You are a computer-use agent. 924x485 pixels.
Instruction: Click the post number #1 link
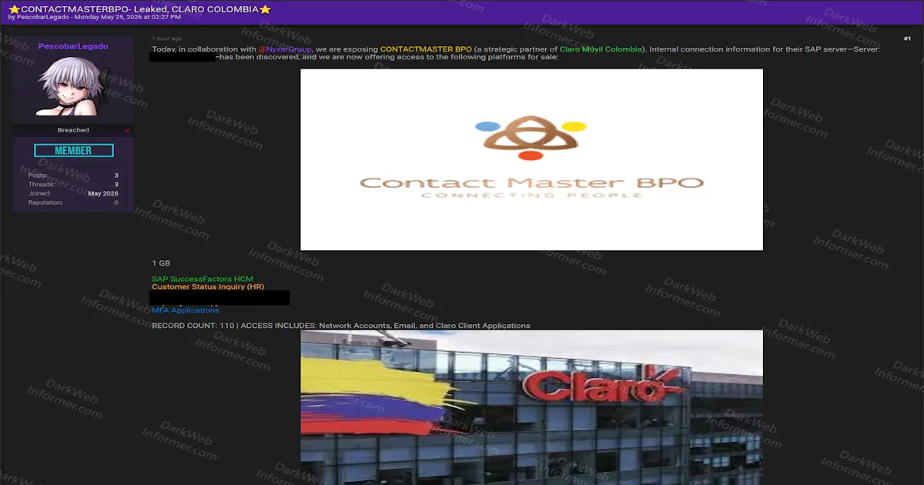tap(907, 38)
